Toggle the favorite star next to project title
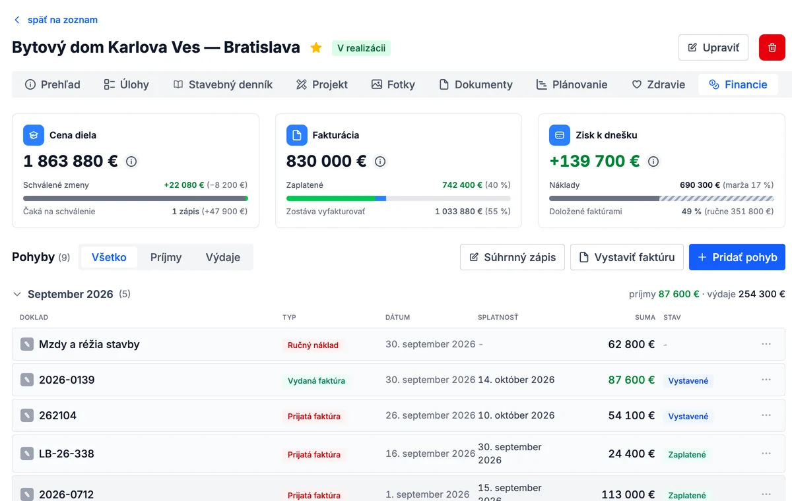Screen dimensions: 792x501 [316, 47]
